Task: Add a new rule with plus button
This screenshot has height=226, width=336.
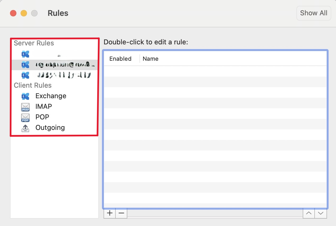Action: tap(110, 213)
